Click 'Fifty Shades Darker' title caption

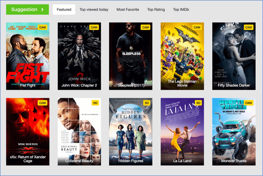click(x=234, y=85)
